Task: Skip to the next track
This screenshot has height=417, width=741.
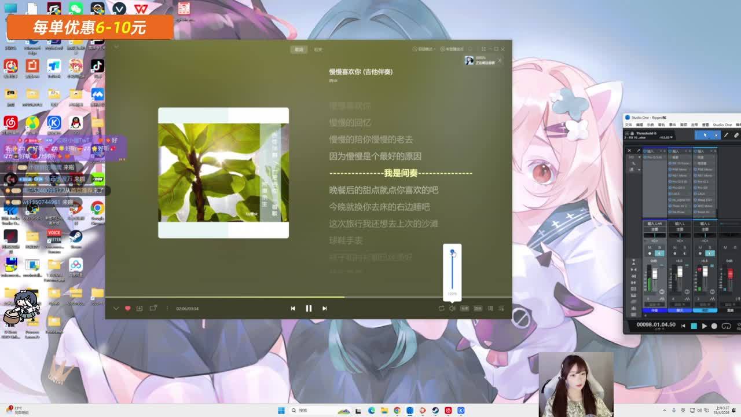Action: tap(324, 308)
